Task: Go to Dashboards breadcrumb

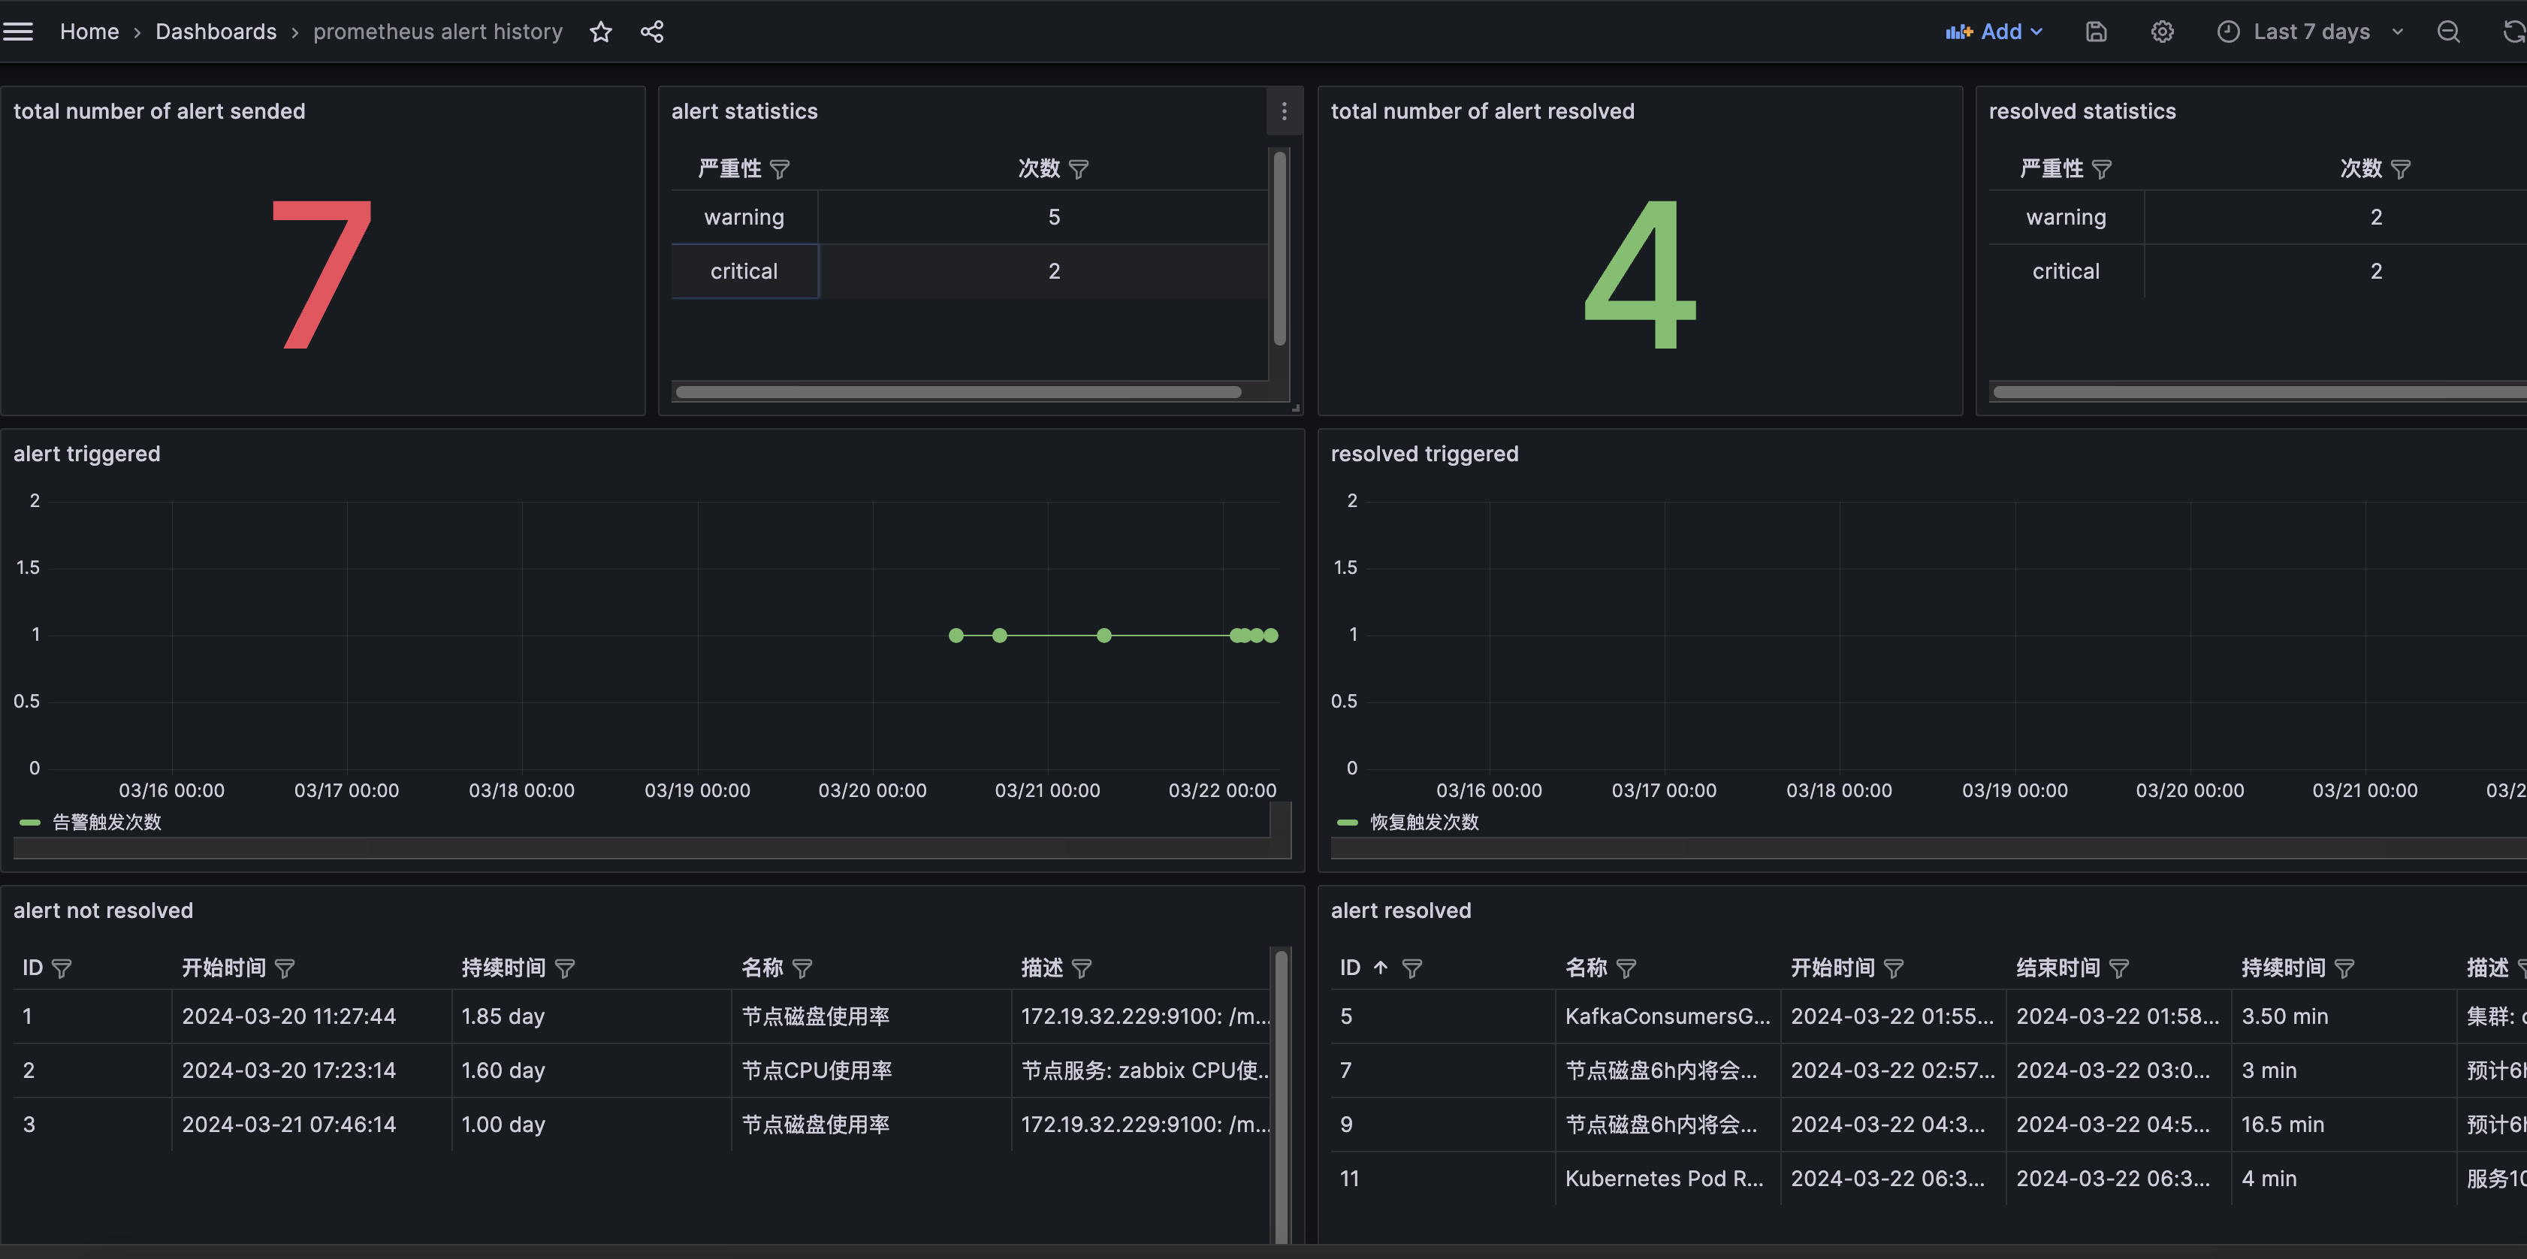Action: click(x=216, y=32)
